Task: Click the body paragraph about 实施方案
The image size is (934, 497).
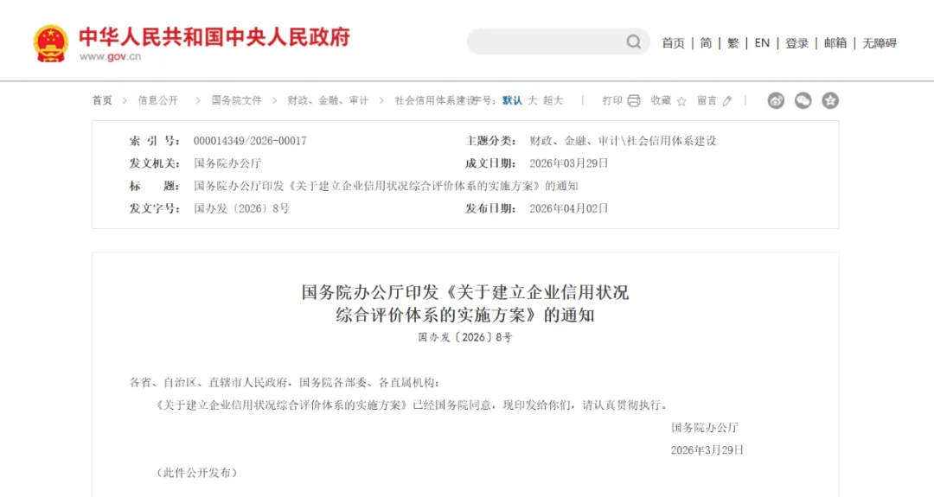Action: tap(413, 405)
